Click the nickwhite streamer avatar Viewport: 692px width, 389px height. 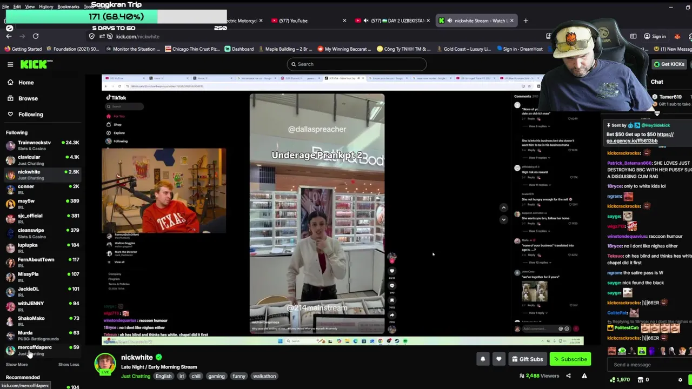click(x=105, y=364)
